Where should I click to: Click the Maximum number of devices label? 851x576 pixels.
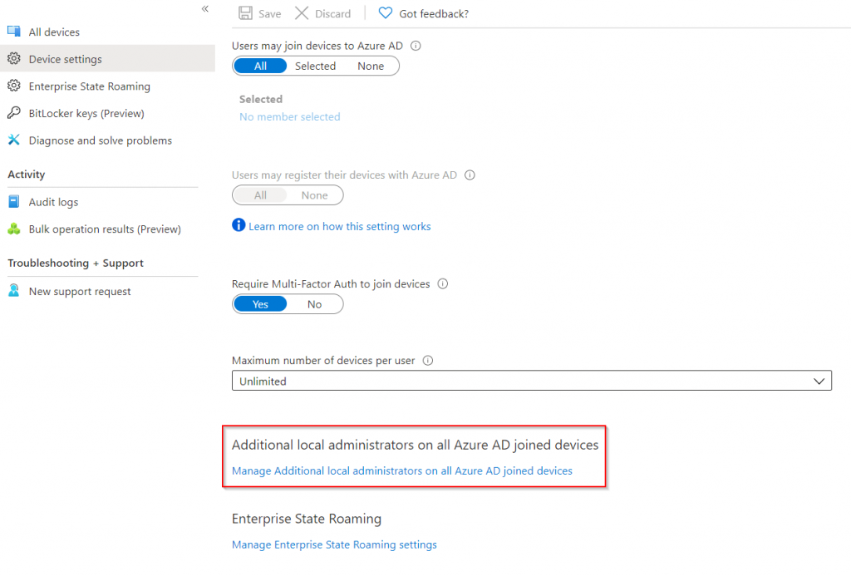(x=323, y=361)
